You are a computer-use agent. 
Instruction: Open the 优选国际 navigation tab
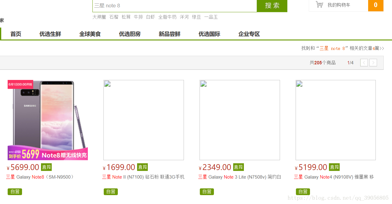pos(209,34)
